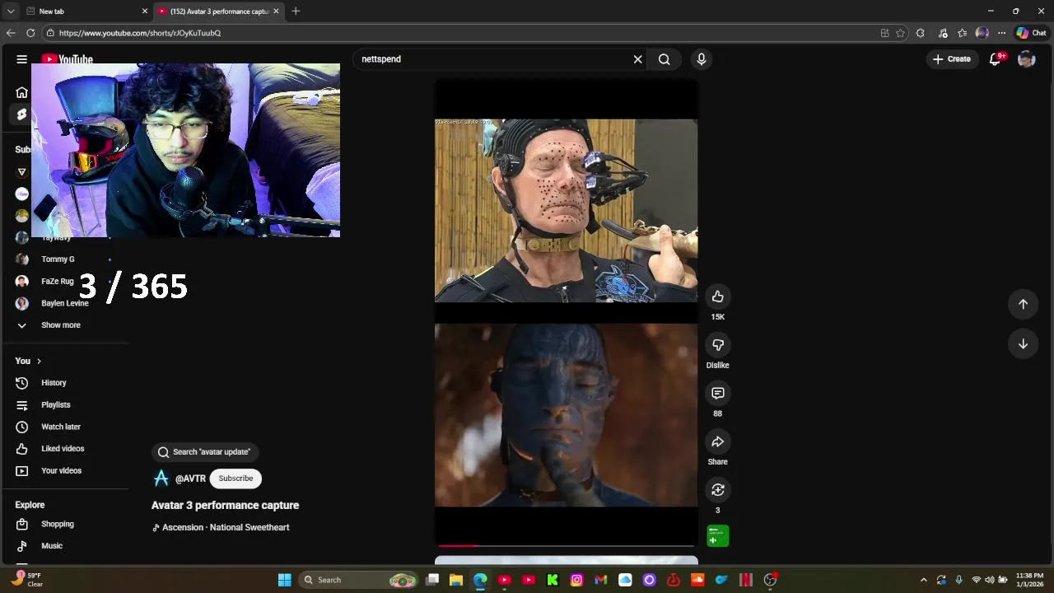Go to next short with down arrow
The image size is (1054, 593).
[x=1023, y=343]
